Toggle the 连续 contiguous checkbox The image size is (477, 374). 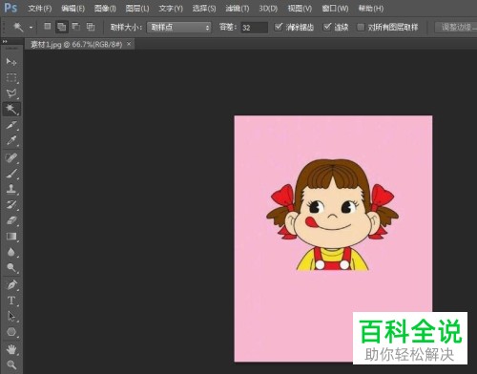327,27
